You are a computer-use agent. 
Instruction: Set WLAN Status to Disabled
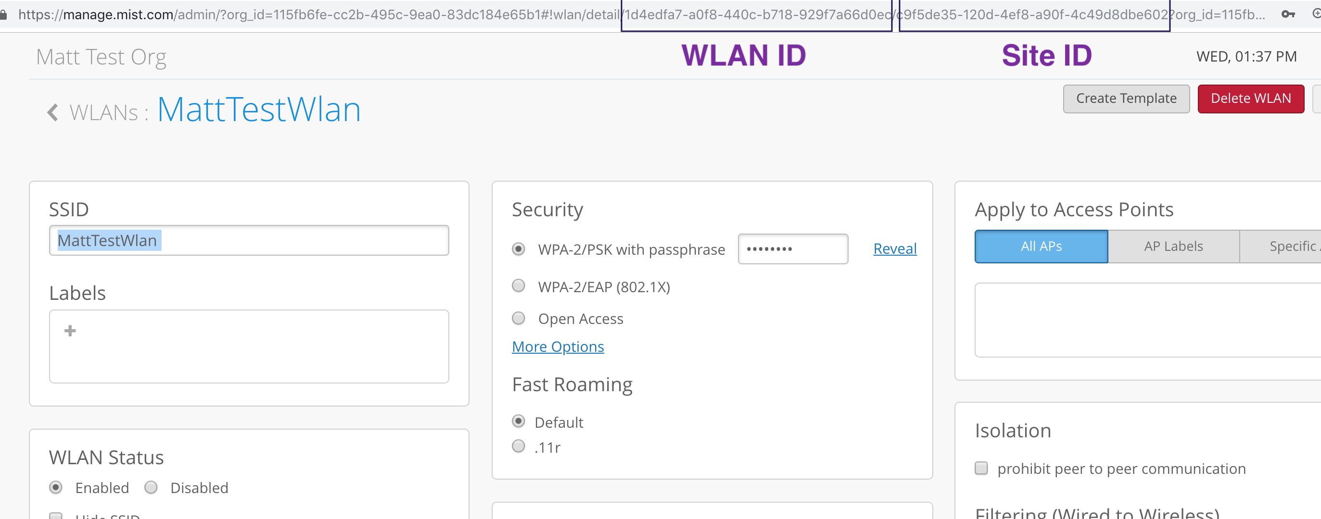coord(151,488)
